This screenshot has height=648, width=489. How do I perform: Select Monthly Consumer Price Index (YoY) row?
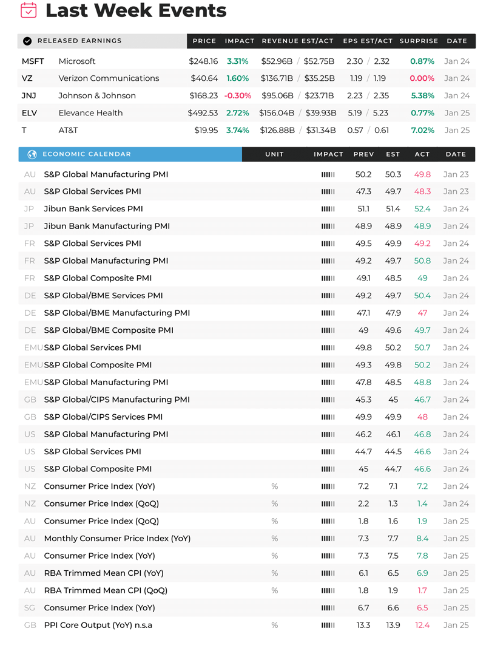(x=246, y=539)
